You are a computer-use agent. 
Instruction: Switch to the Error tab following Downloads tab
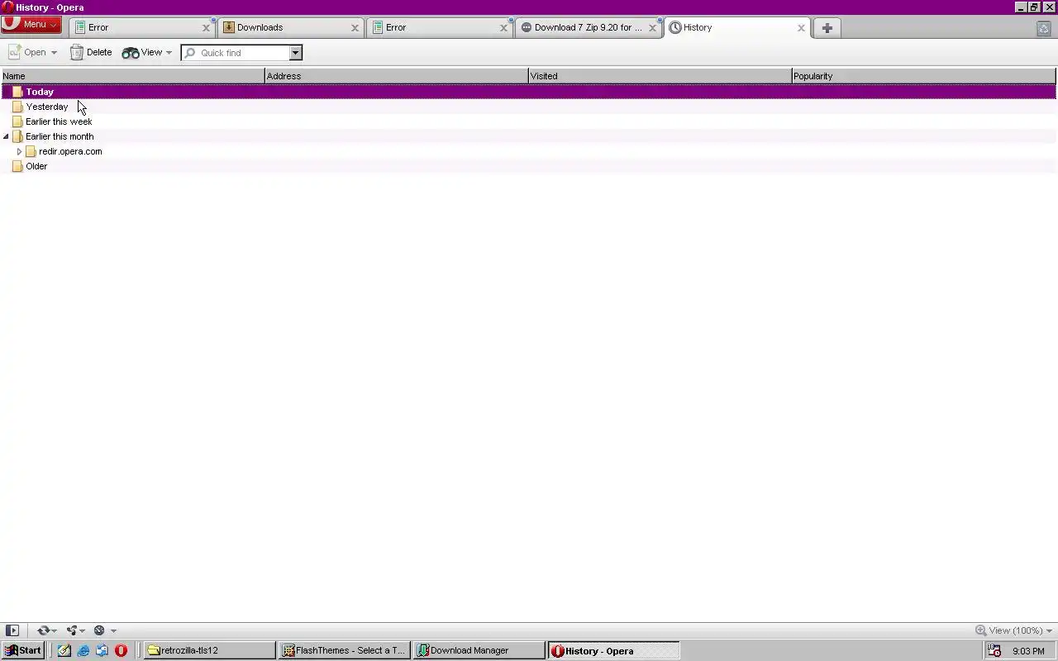pyautogui.click(x=440, y=27)
